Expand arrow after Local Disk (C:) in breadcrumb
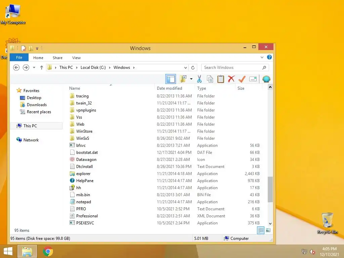Image resolution: width=344 pixels, height=258 pixels. pyautogui.click(x=110, y=68)
